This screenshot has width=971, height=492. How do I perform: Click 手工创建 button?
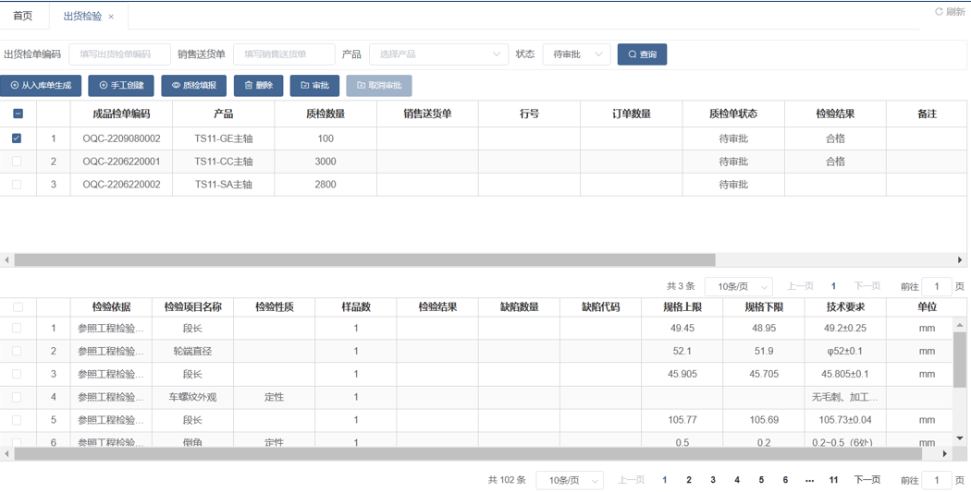[121, 85]
